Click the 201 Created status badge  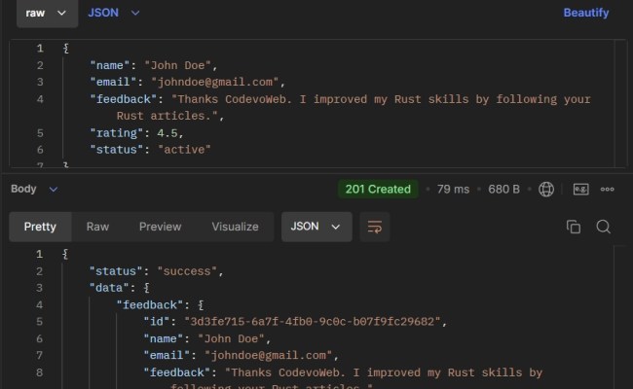(378, 189)
